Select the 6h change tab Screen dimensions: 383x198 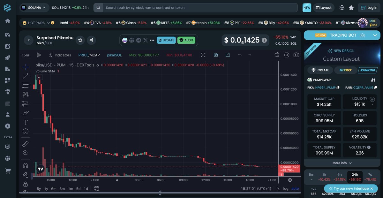[x=340, y=177]
